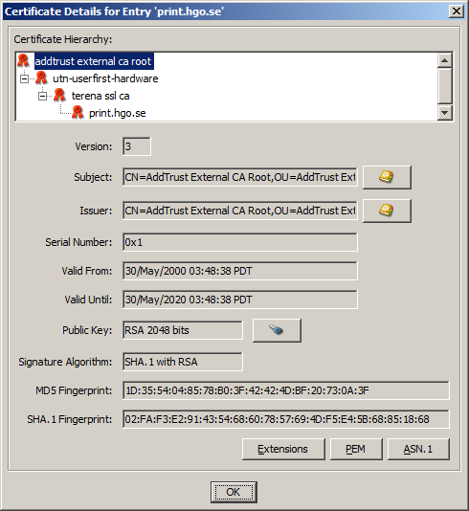Open Issuer distinguished name details button

(387, 211)
